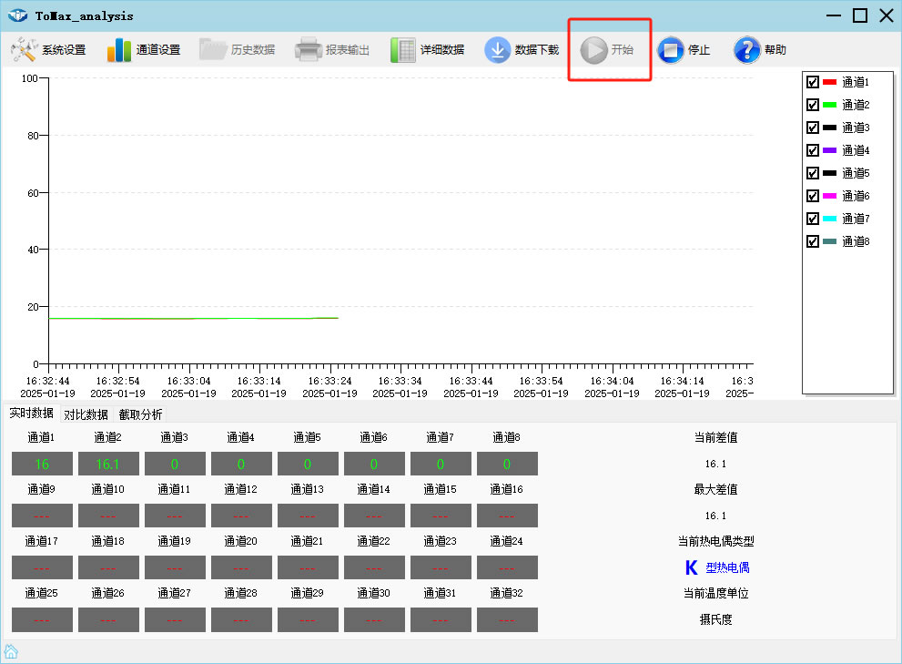Image resolution: width=902 pixels, height=664 pixels.
Task: Toggle the 通道4 legend checkbox
Action: pos(813,150)
